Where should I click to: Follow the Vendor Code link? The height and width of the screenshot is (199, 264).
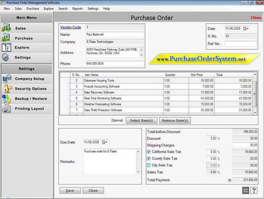pos(71,27)
